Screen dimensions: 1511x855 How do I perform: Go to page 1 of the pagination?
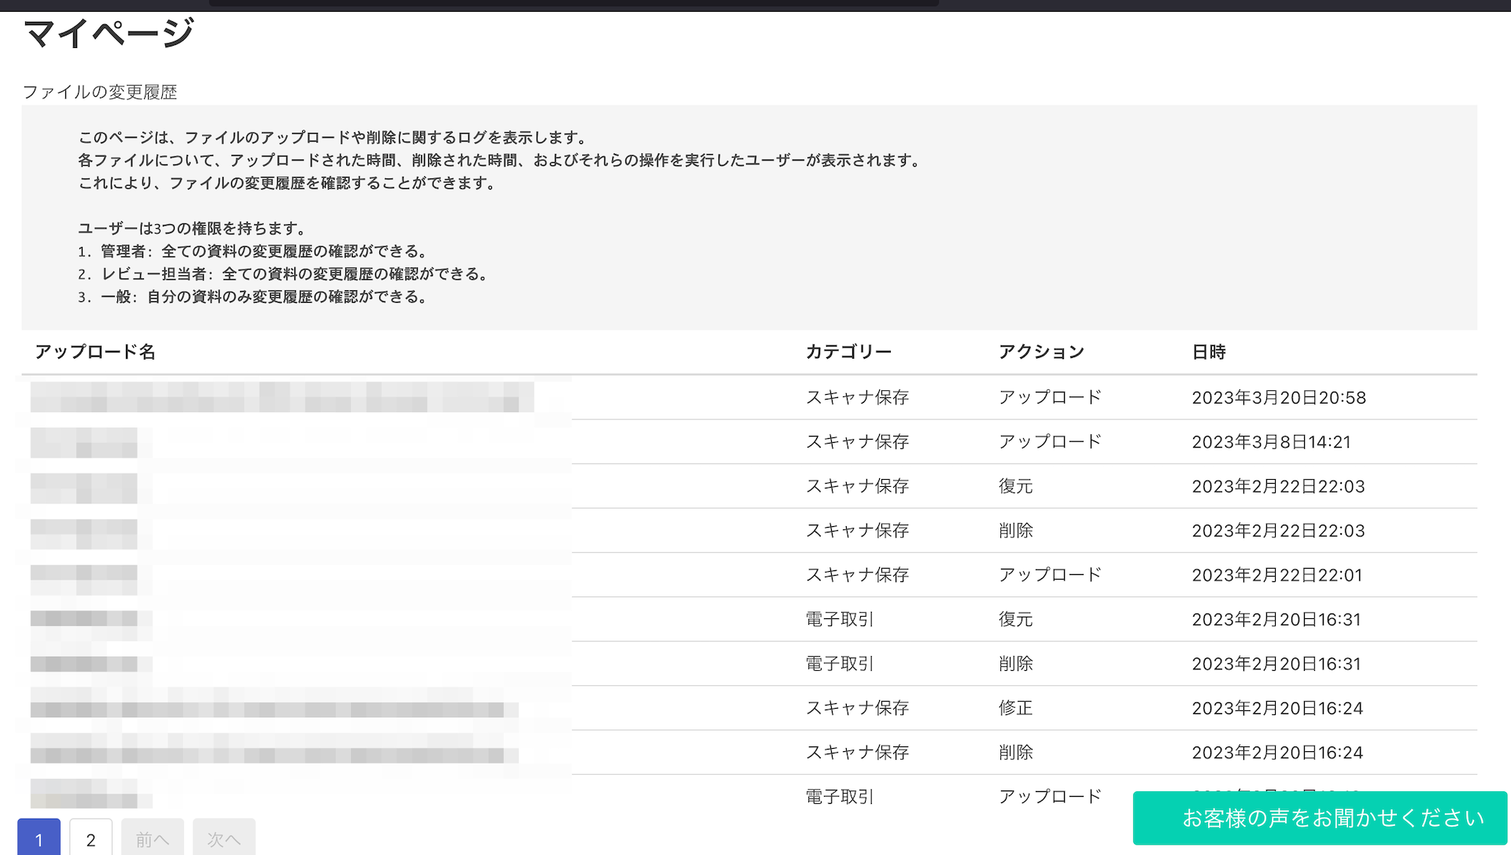pyautogui.click(x=39, y=838)
